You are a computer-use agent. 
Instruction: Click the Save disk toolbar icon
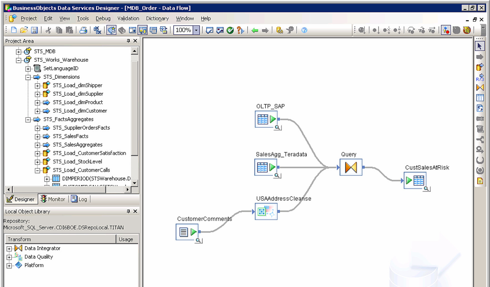click(34, 30)
